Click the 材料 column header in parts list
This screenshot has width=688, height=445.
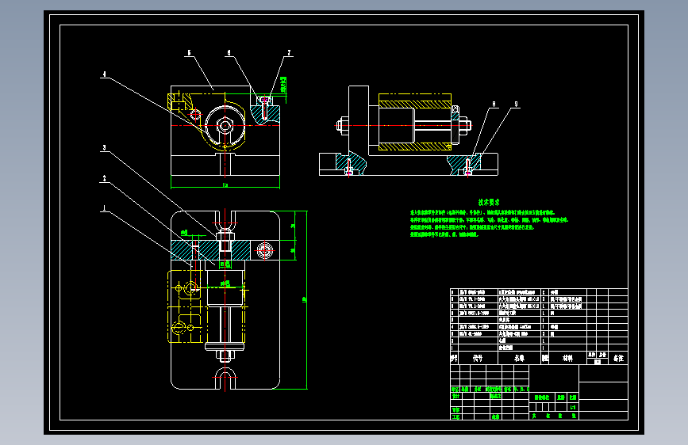point(567,358)
